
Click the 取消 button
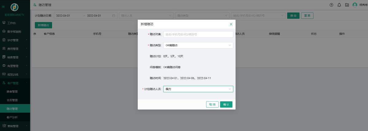click(x=212, y=105)
